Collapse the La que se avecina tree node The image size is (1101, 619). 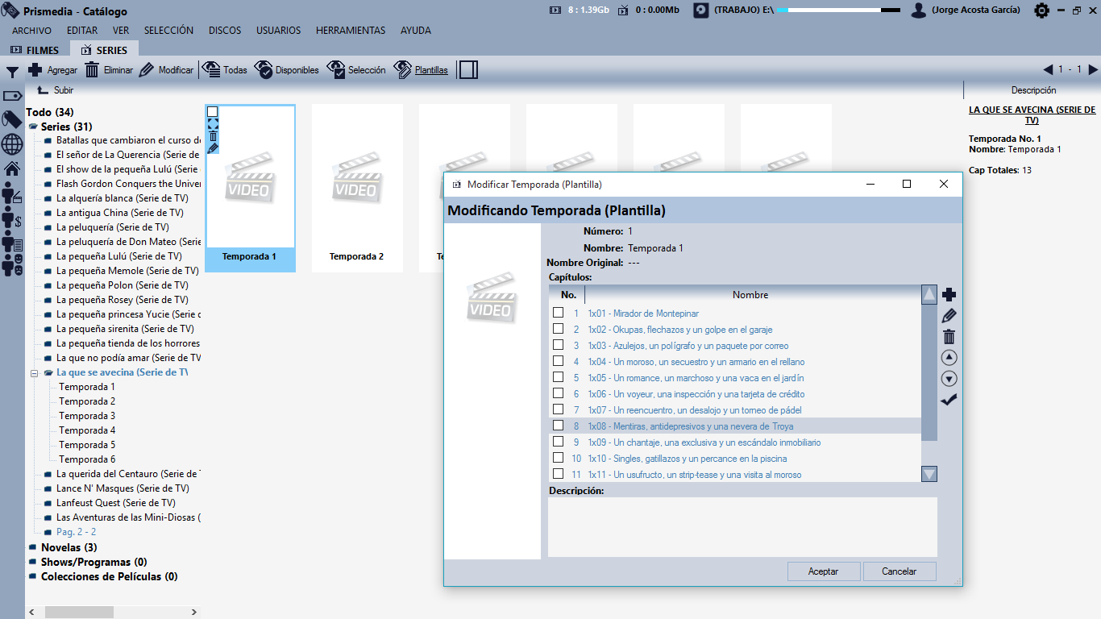[35, 373]
